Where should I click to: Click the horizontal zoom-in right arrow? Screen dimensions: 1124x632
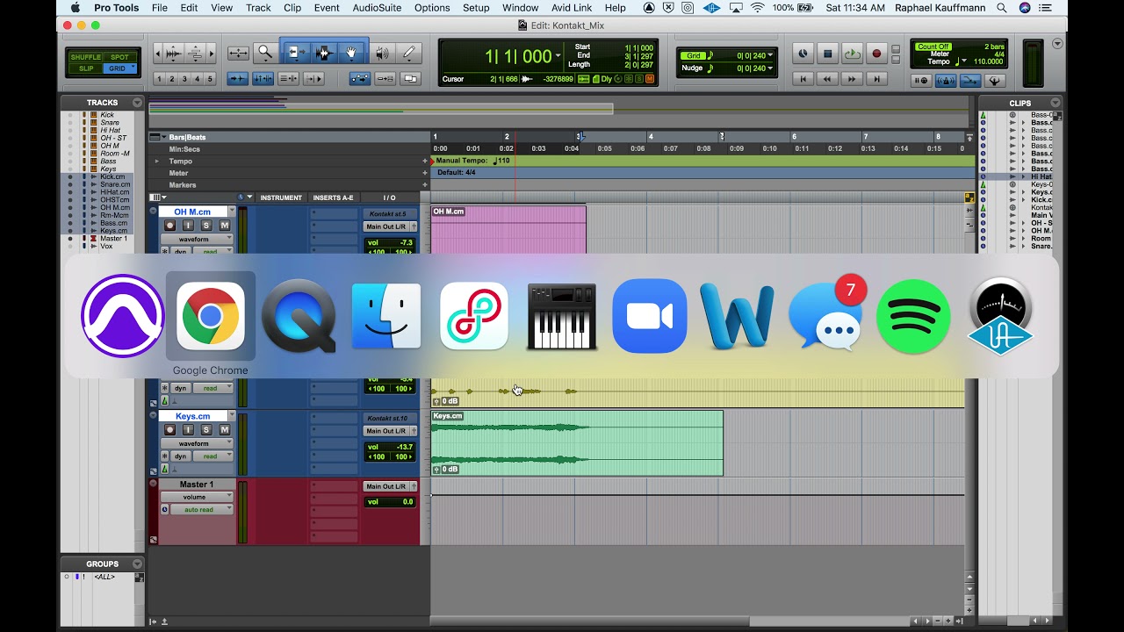tap(212, 54)
